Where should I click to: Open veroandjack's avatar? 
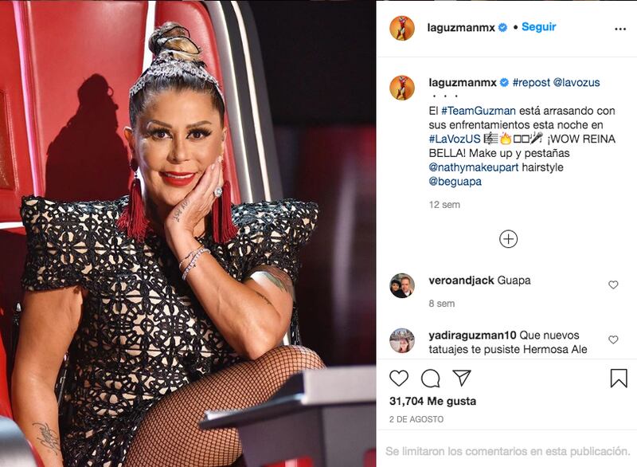(x=402, y=286)
